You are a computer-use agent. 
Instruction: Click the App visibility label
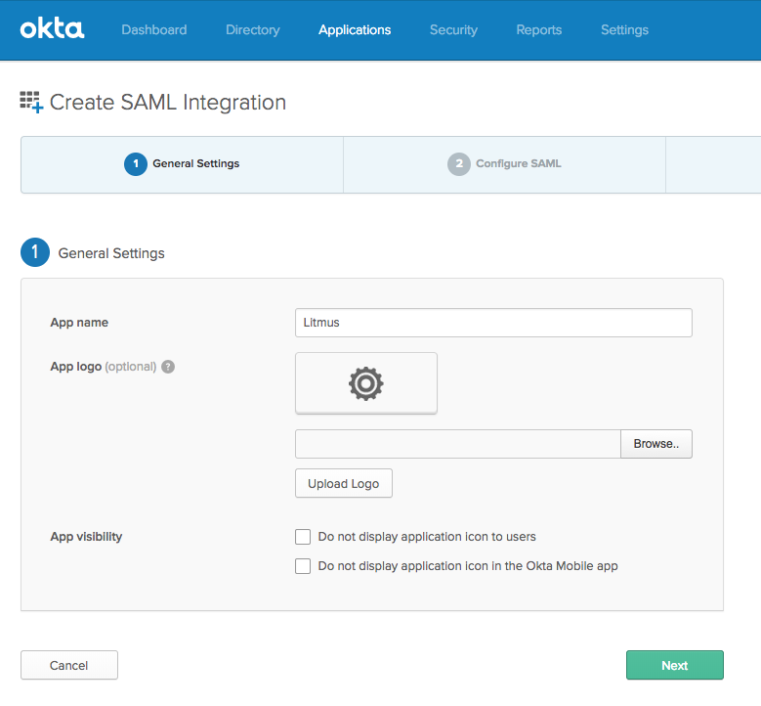pos(86,537)
